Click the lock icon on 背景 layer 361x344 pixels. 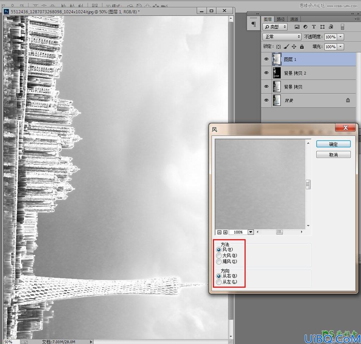348,100
